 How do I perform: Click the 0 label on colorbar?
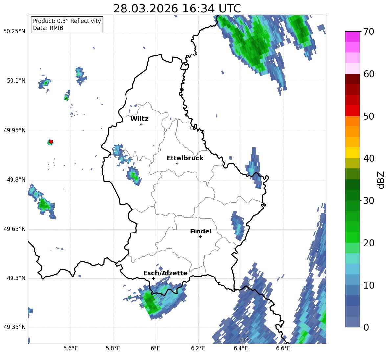(366, 327)
